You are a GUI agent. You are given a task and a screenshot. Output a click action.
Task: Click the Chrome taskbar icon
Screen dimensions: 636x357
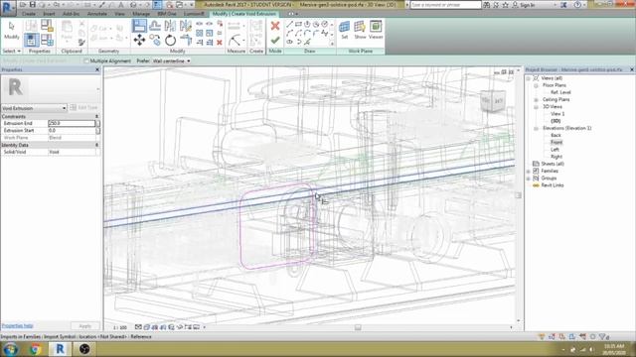[x=36, y=349]
